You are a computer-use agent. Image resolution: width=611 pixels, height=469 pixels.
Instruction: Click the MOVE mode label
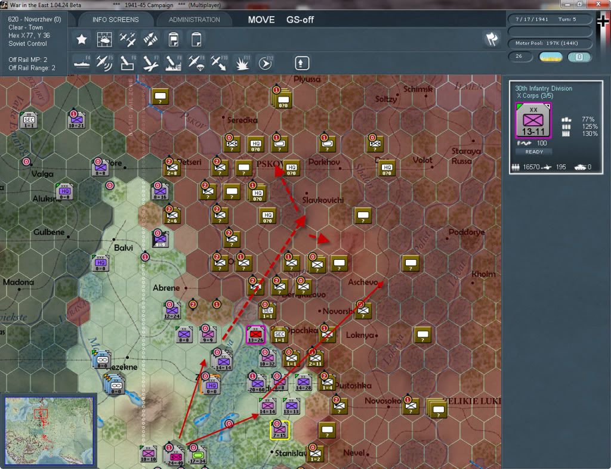pyautogui.click(x=261, y=20)
